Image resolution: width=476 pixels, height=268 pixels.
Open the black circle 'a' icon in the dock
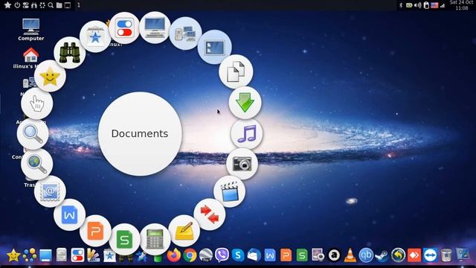tap(334, 255)
